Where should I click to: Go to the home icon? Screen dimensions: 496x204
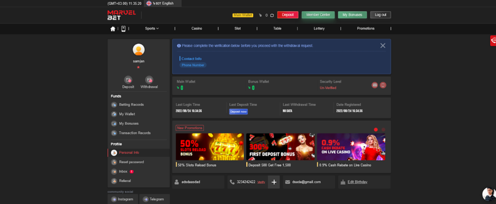pyautogui.click(x=112, y=29)
